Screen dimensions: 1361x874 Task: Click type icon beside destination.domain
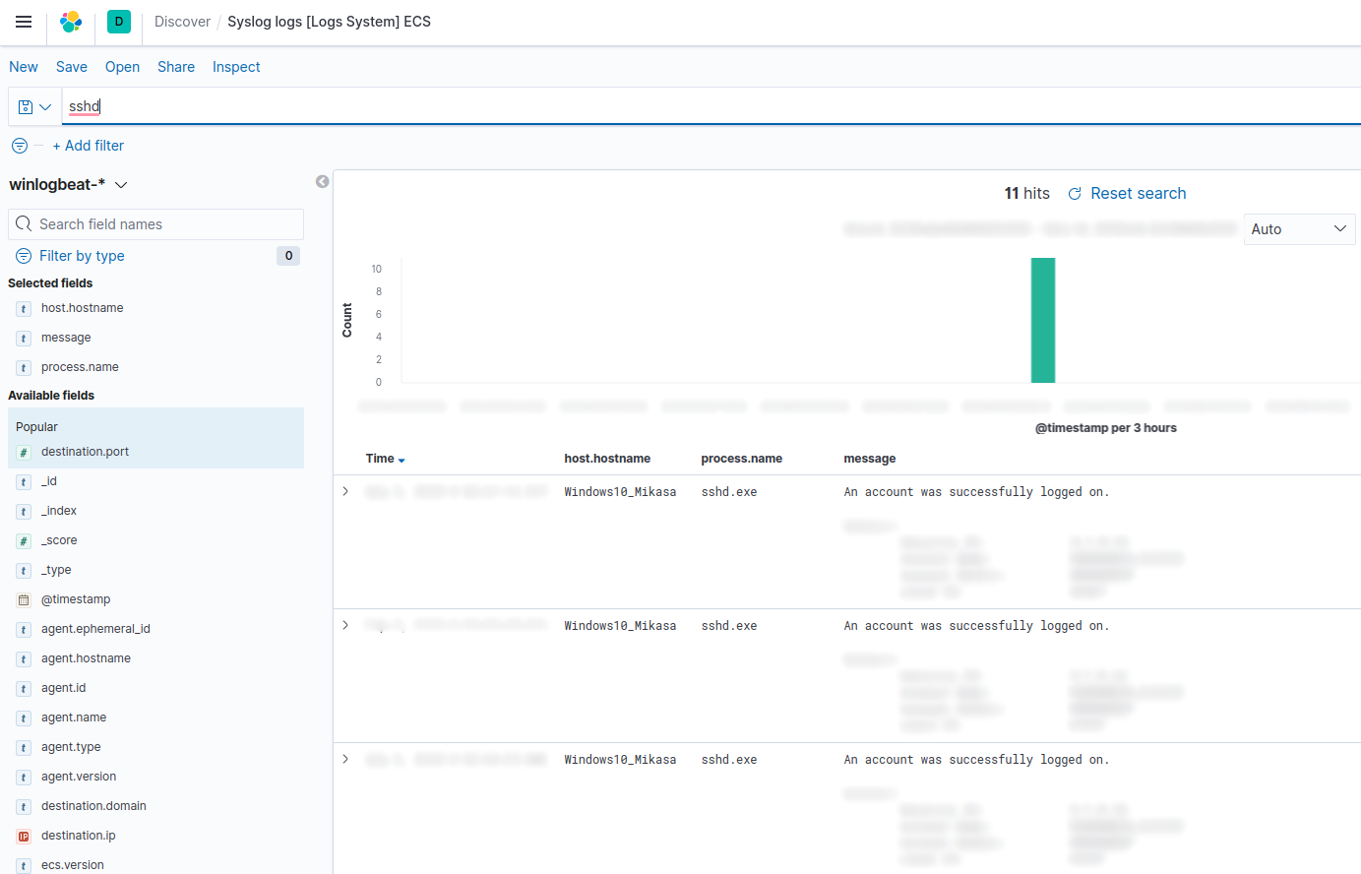[x=24, y=807]
